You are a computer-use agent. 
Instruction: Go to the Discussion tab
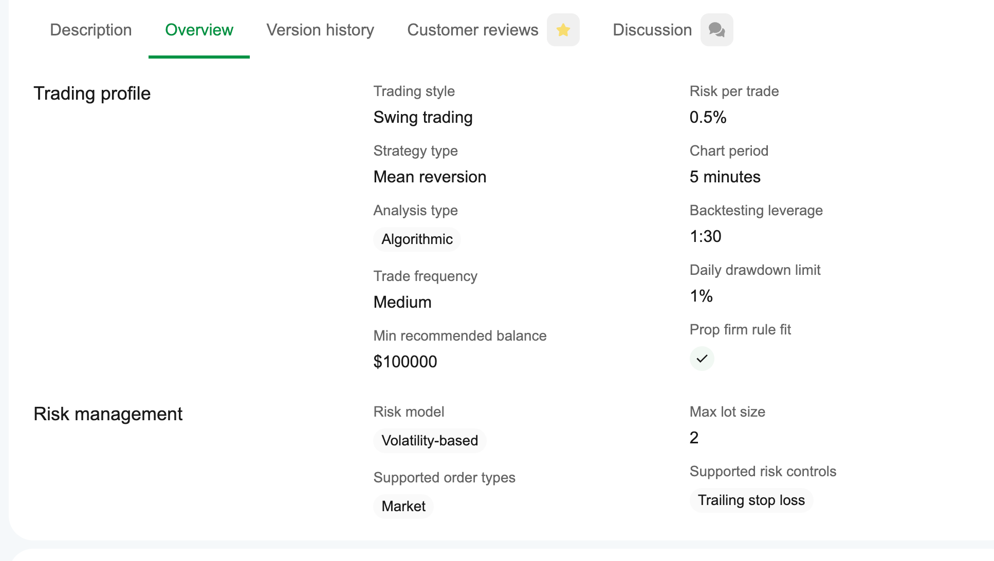(x=652, y=30)
